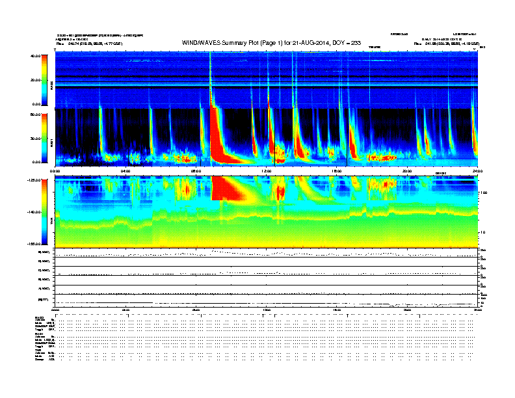Click the -125.00 label on TNR color scale
Viewport: 515px width, 398px height.
point(34,180)
